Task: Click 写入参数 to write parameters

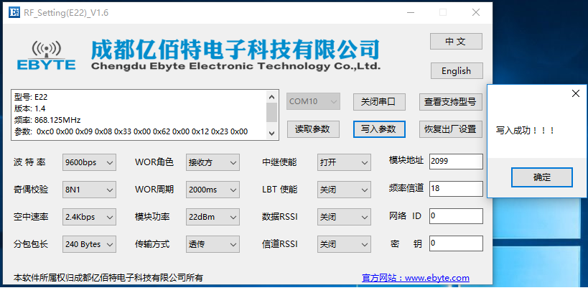Action: click(378, 129)
